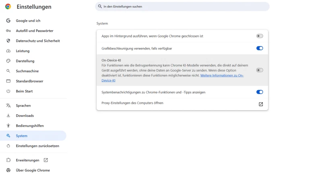Open Über Google Chrome page
This screenshot has height=181, width=322.
[x=33, y=170]
